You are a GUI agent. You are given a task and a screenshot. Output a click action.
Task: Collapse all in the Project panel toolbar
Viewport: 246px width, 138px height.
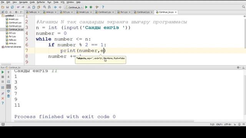point(10,12)
